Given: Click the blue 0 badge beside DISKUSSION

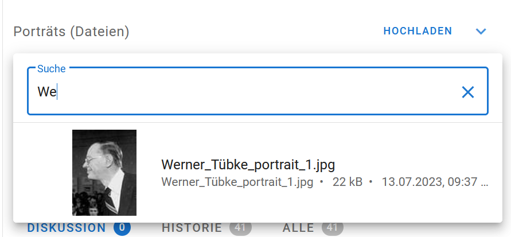Looking at the screenshot, I should [x=122, y=228].
